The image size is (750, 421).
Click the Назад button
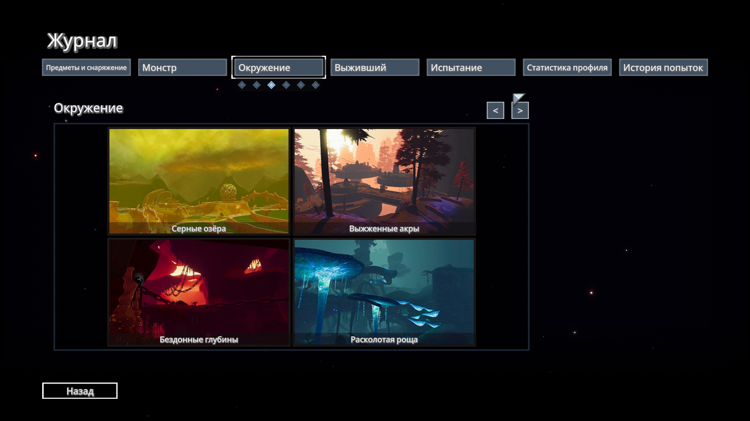click(80, 391)
